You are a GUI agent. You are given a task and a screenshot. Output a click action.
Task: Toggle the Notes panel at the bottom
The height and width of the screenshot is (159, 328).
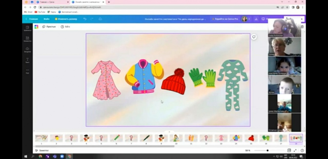42,151
